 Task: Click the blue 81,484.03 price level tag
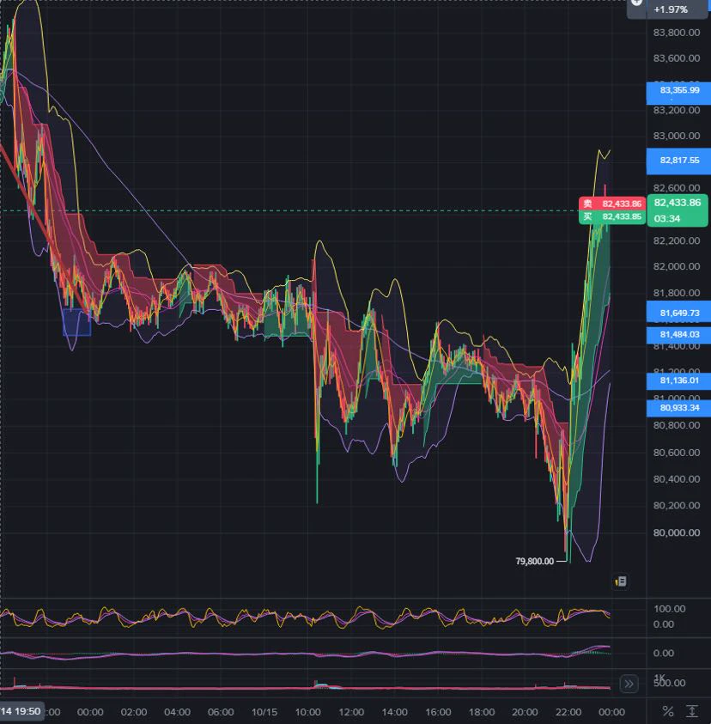pyautogui.click(x=678, y=334)
